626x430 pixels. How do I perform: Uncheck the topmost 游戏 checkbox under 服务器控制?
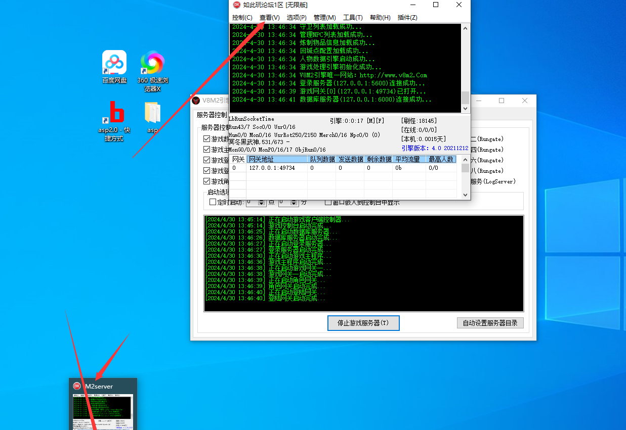(206, 139)
